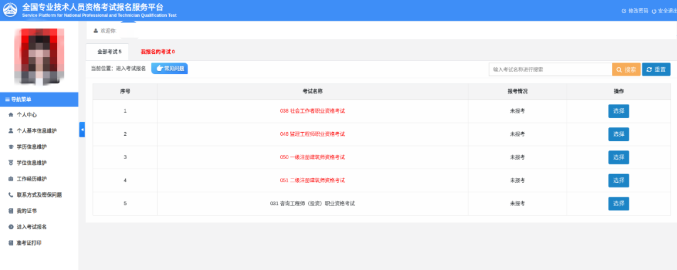Collapse the left sidebar with the blue arrow
Image resolution: width=677 pixels, height=270 pixels.
point(82,130)
